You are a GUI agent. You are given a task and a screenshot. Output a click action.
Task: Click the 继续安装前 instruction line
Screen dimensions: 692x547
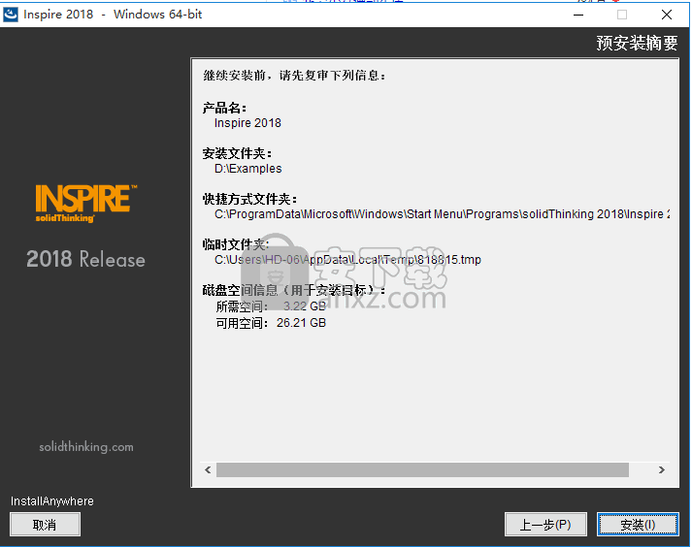click(294, 76)
